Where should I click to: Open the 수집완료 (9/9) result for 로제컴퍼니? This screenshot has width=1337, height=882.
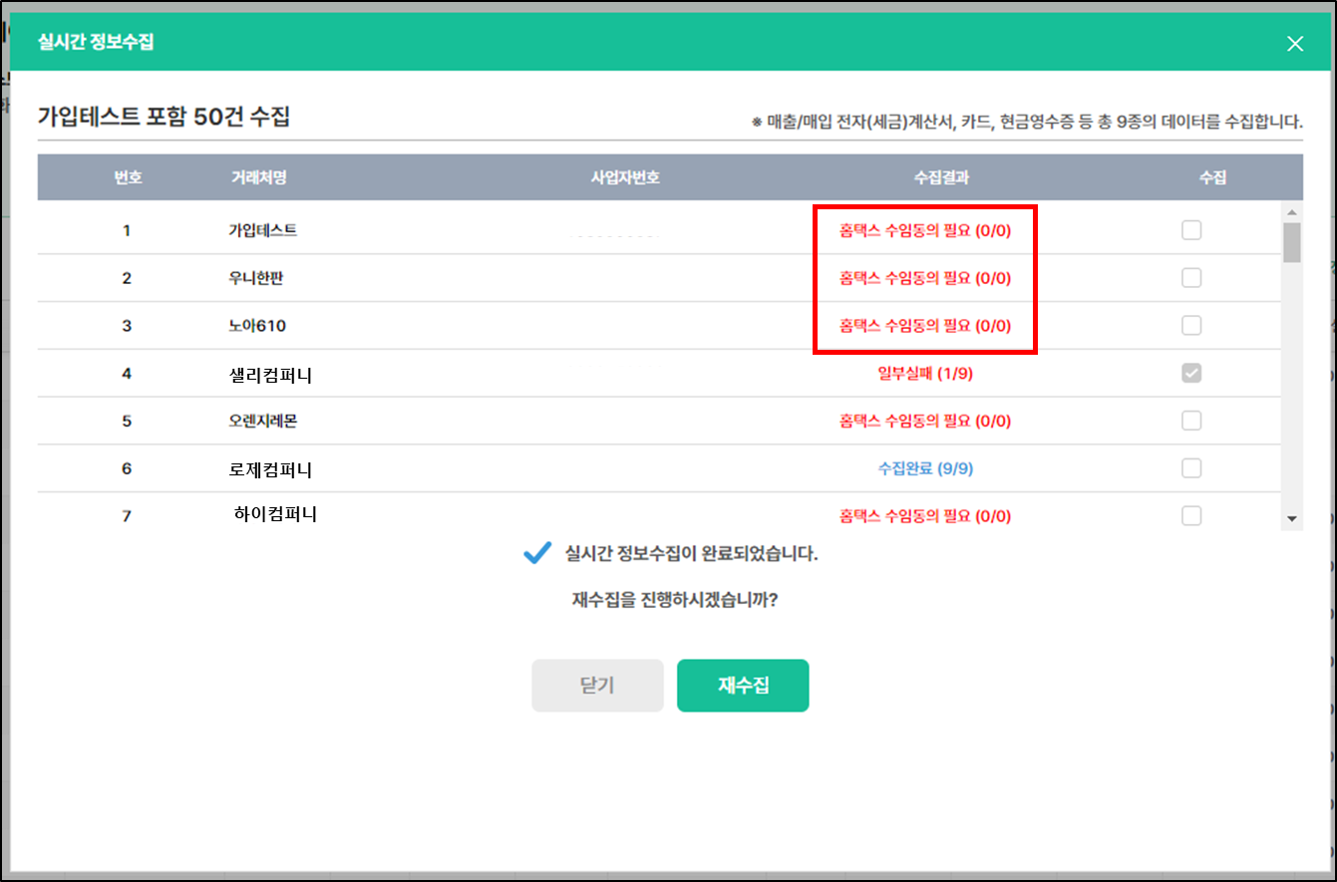pyautogui.click(x=925, y=468)
